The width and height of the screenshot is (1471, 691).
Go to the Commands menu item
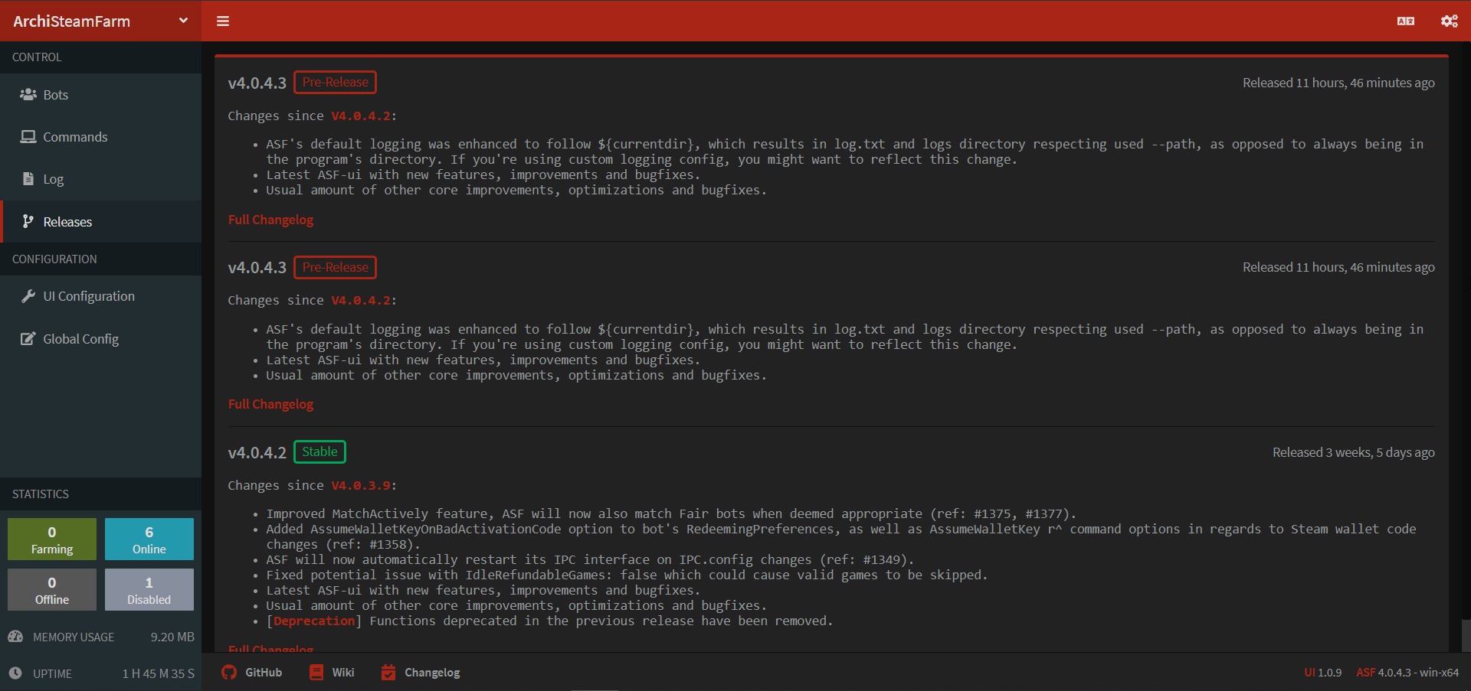click(x=100, y=137)
